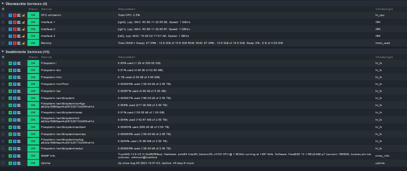The width and height of the screenshot is (407, 171).
Task: Click the OK status badge of Memory
Action: coord(33,43)
